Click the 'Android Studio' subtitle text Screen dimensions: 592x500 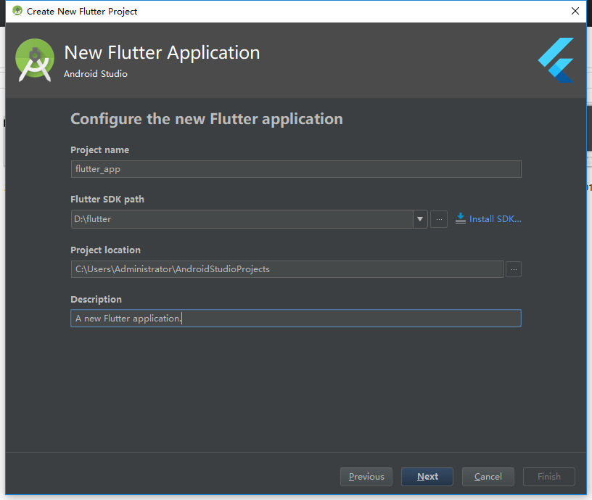coord(96,73)
